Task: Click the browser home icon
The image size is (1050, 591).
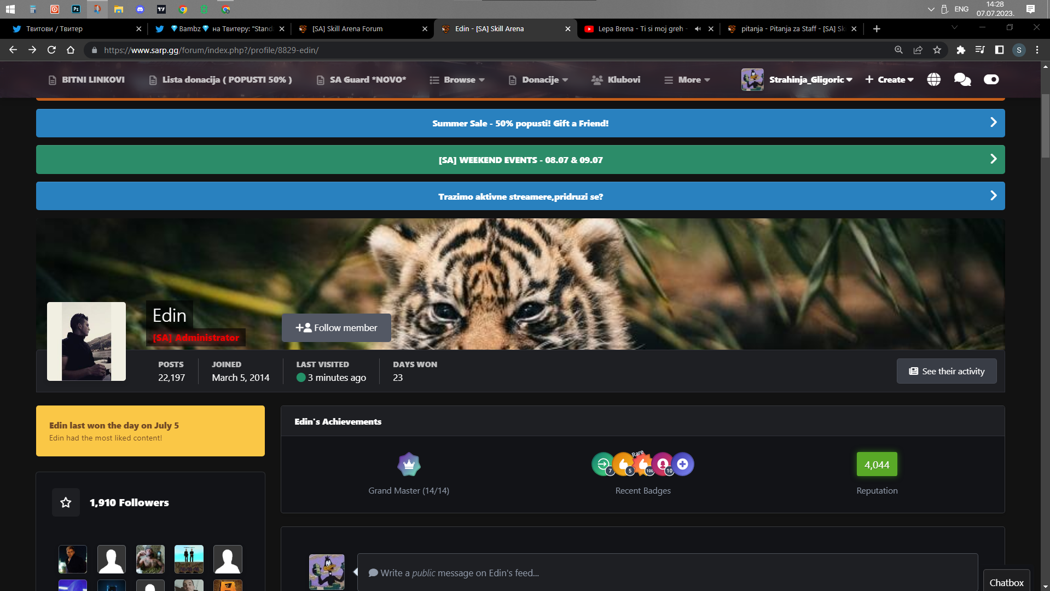Action: [71, 50]
